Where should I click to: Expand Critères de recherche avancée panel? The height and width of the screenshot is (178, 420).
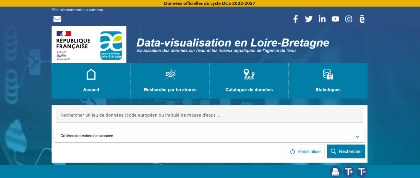[x=209, y=136]
